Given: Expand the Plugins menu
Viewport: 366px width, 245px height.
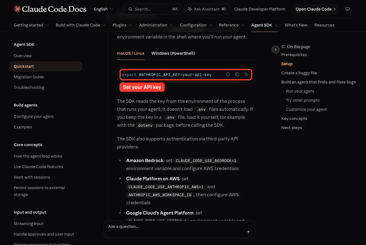Looking at the screenshot, I should coord(122,25).
